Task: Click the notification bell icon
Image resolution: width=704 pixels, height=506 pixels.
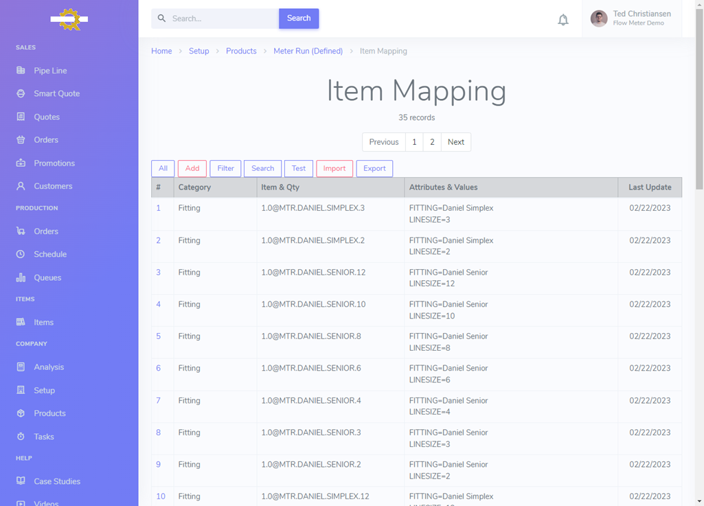Action: pos(563,20)
